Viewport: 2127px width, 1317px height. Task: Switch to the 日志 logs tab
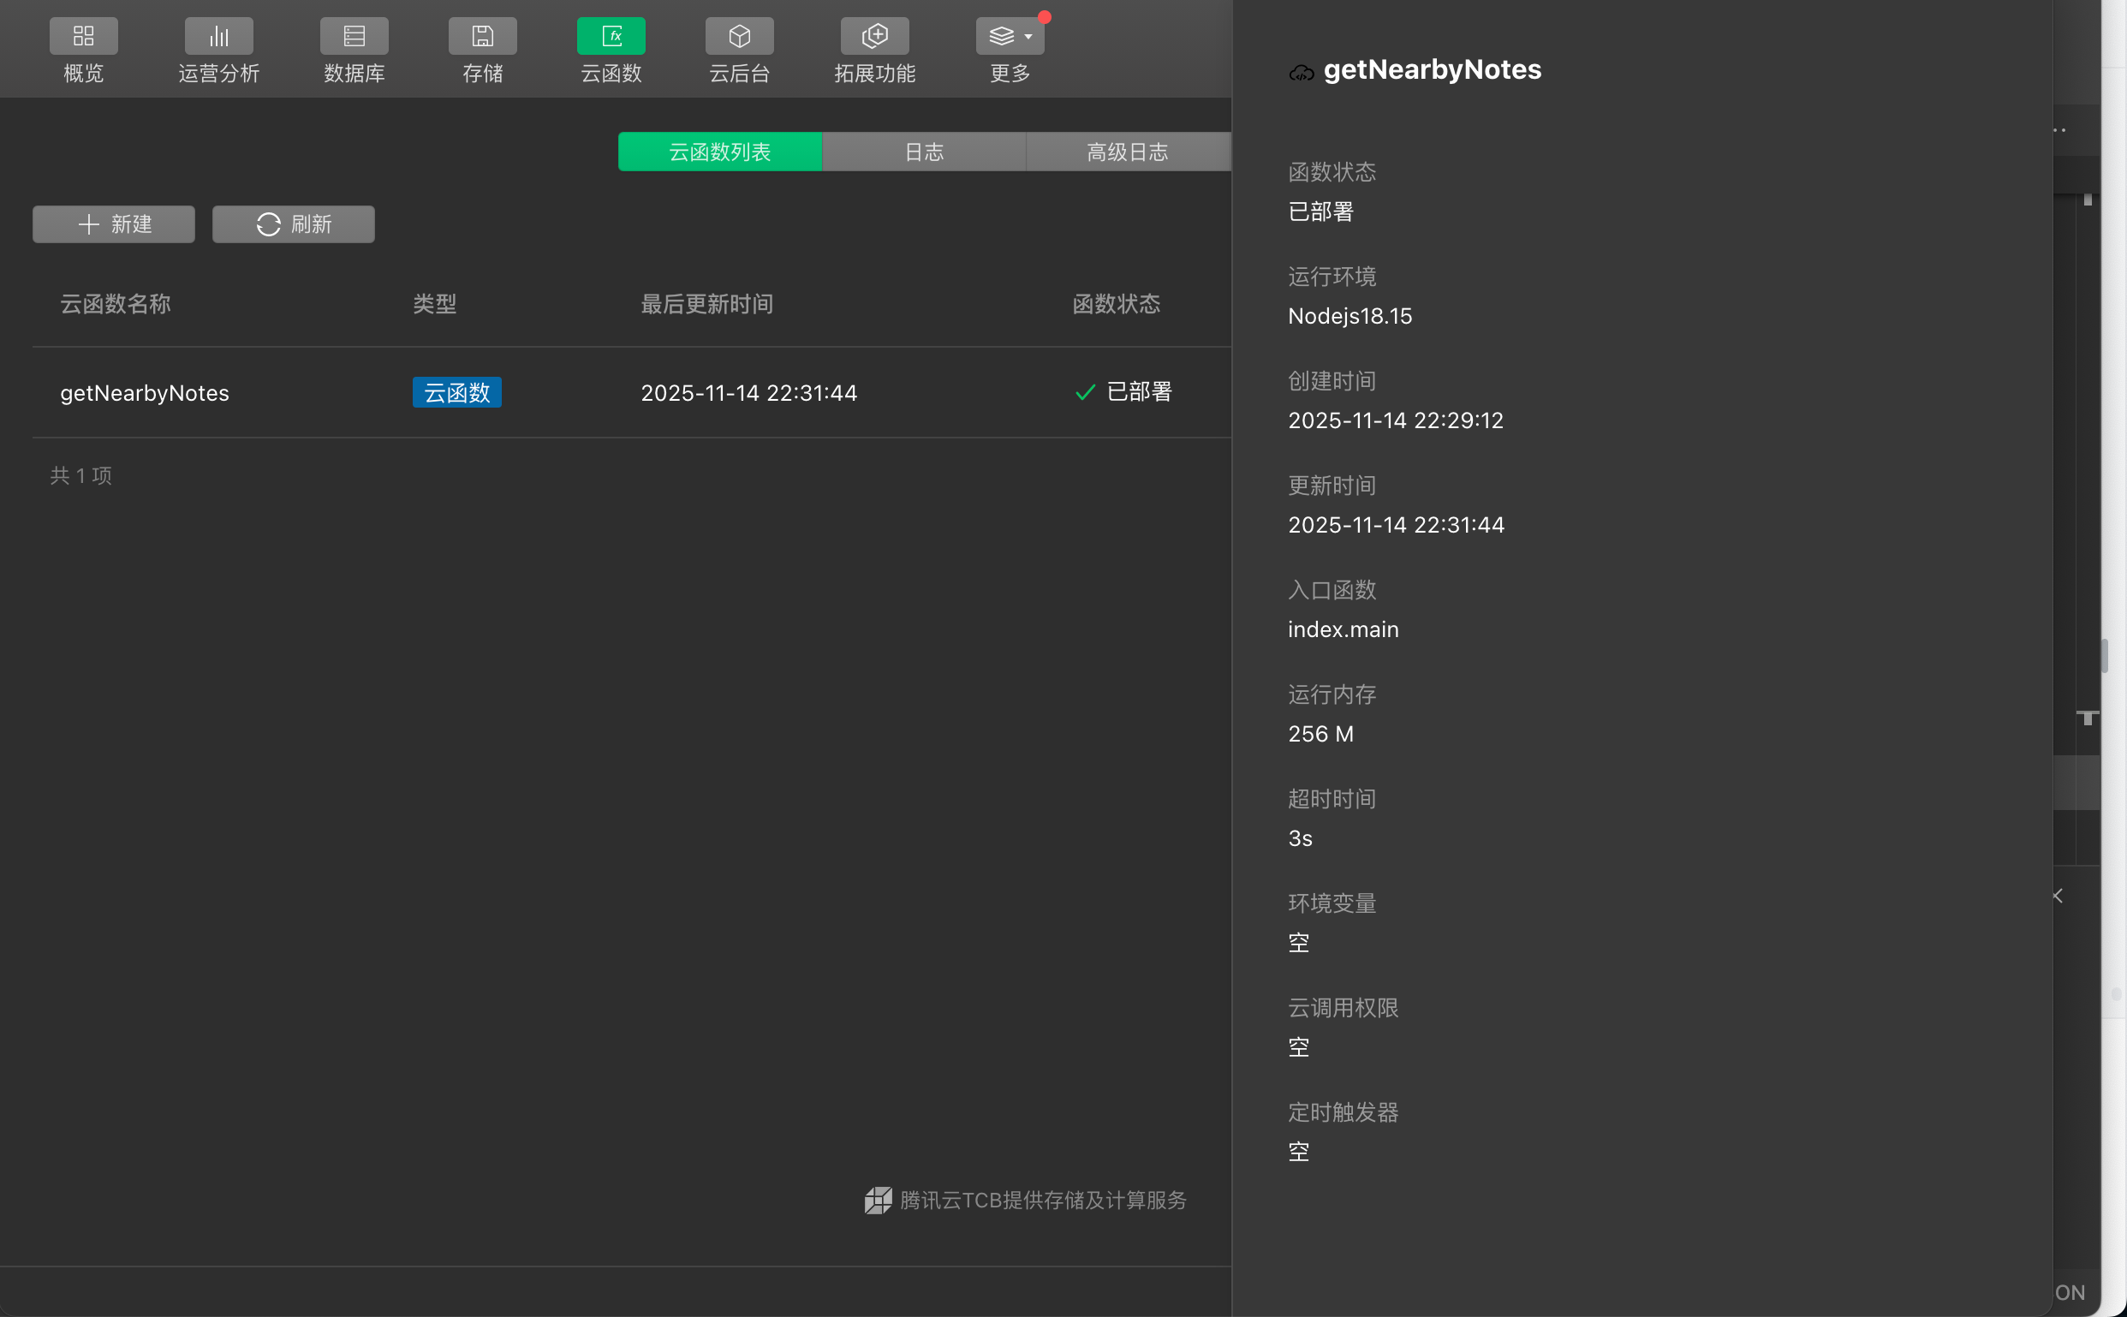923,152
